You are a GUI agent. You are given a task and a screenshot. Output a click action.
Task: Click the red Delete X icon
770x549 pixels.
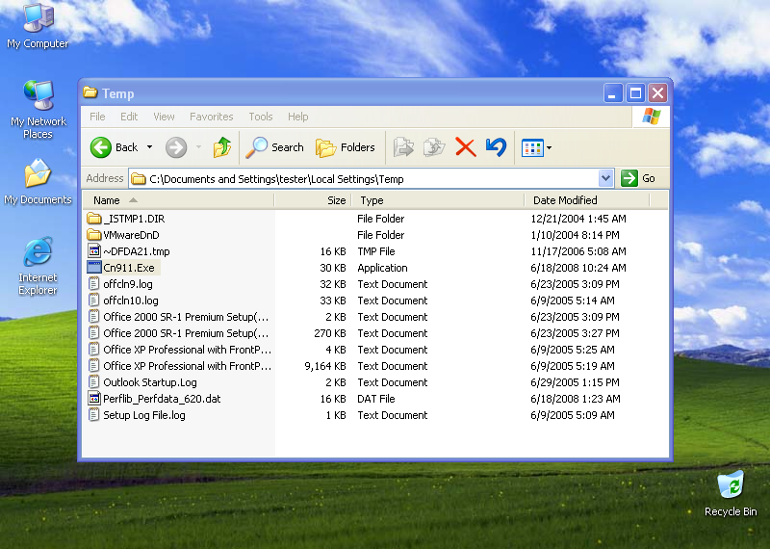click(465, 147)
